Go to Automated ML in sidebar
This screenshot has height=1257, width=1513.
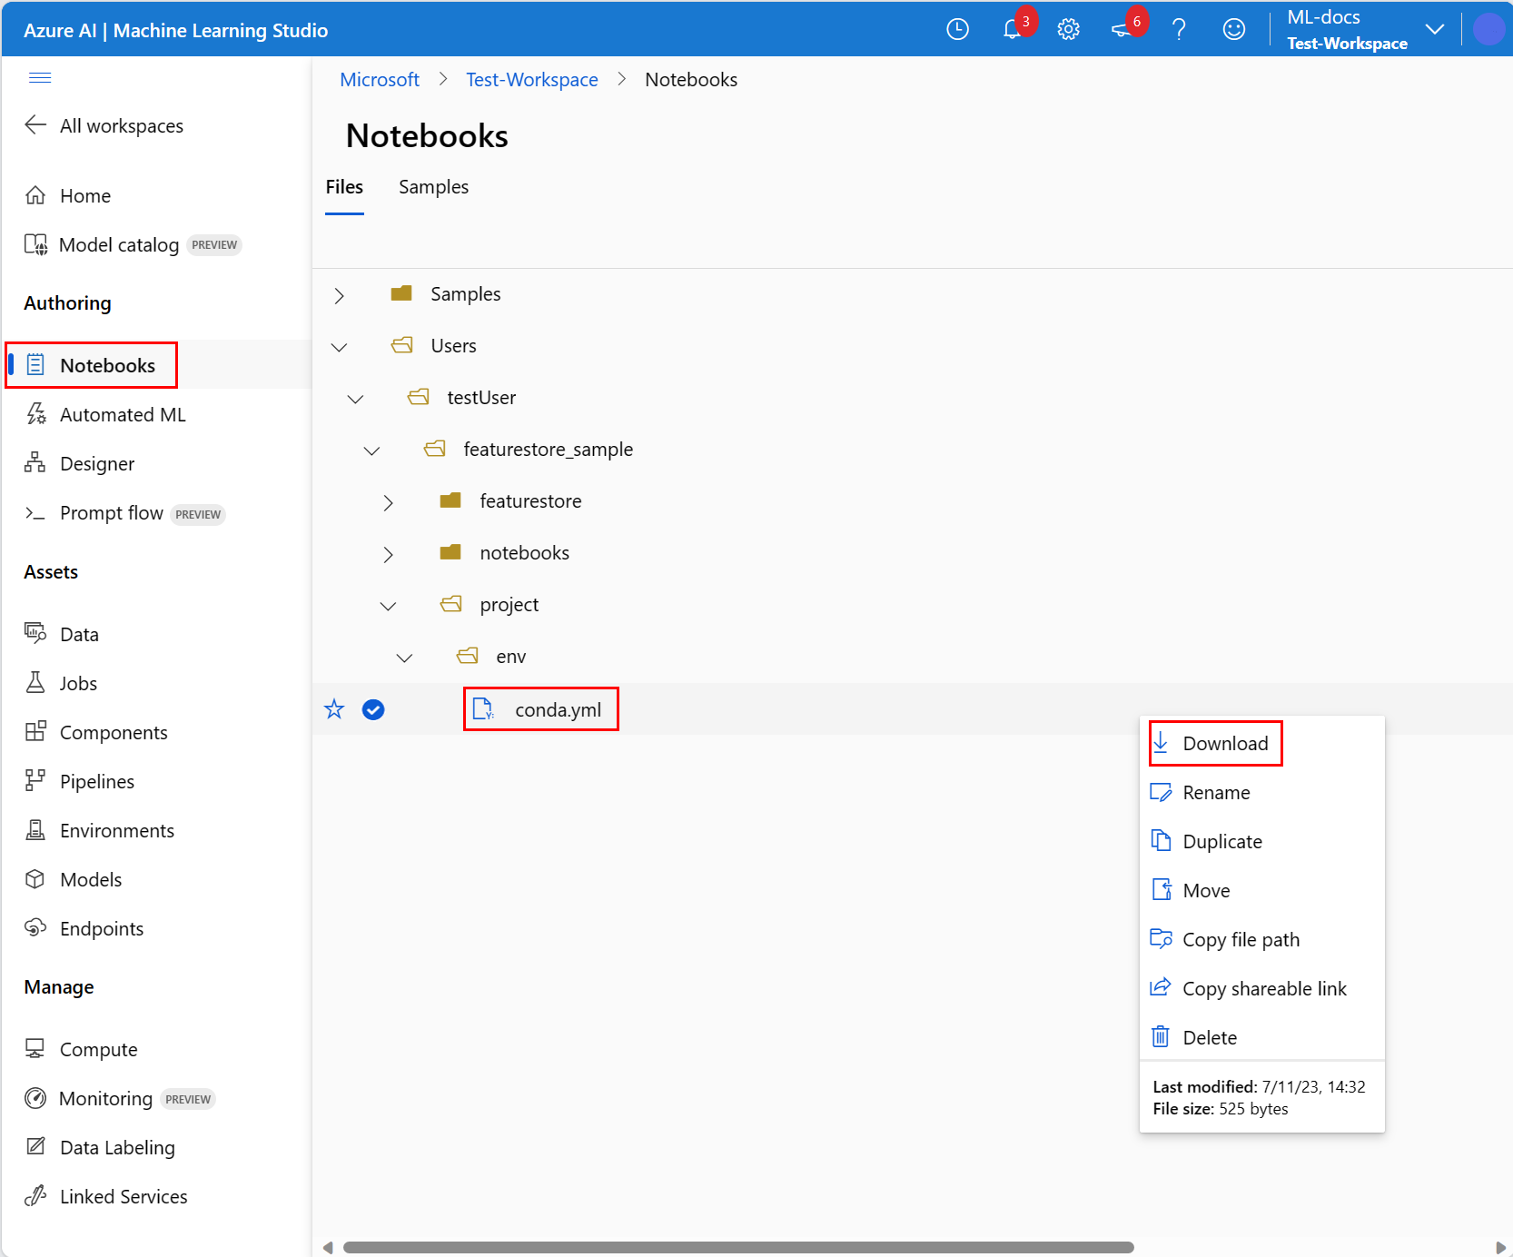click(x=123, y=415)
